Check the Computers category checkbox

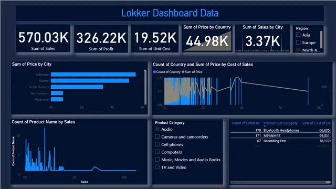pos(157,152)
